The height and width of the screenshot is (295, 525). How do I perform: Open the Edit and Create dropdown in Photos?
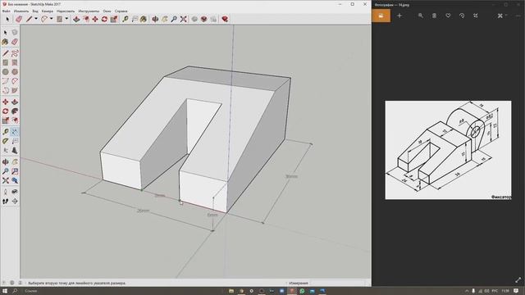502,16
